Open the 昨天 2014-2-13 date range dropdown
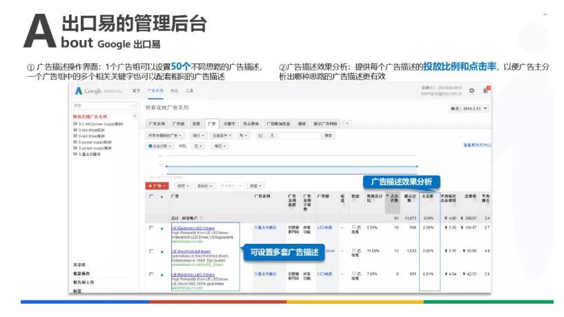 coord(469,108)
